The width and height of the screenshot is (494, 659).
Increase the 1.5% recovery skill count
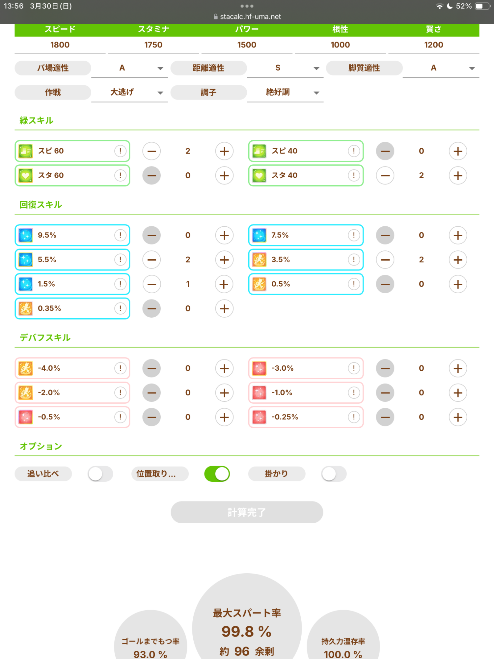224,284
